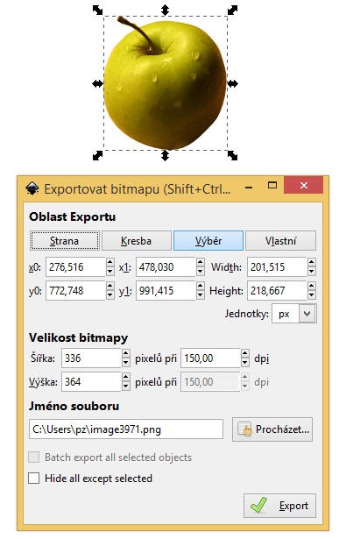Image resolution: width=339 pixels, height=539 pixels.
Task: Choose the Vlastní export area button
Action: [280, 241]
